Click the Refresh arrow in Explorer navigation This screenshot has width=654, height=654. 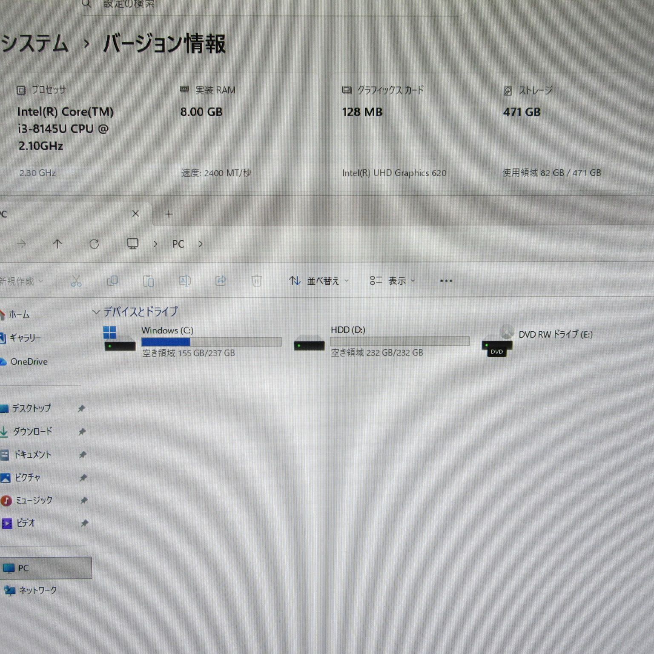(x=94, y=244)
